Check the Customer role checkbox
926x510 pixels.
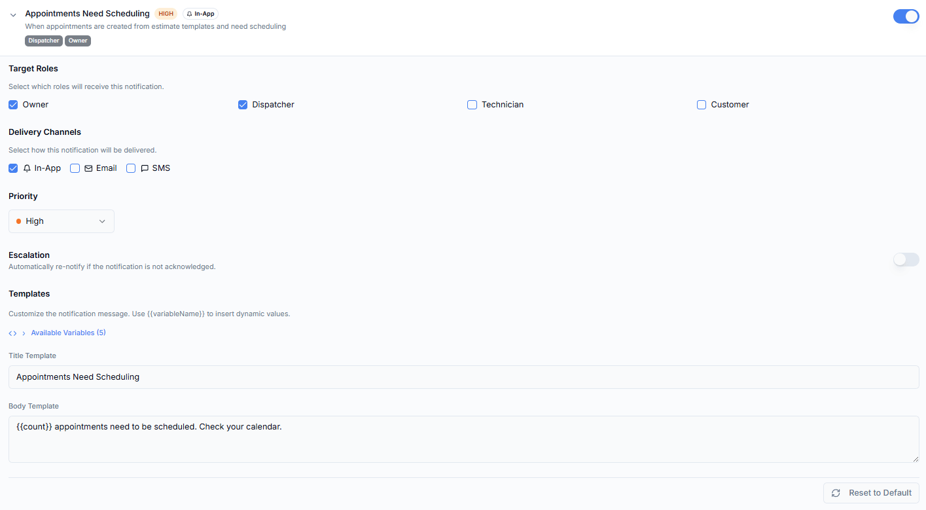coord(702,105)
